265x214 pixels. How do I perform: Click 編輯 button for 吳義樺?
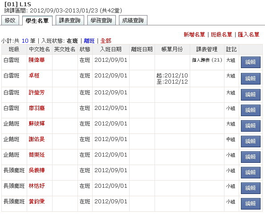point(250,173)
